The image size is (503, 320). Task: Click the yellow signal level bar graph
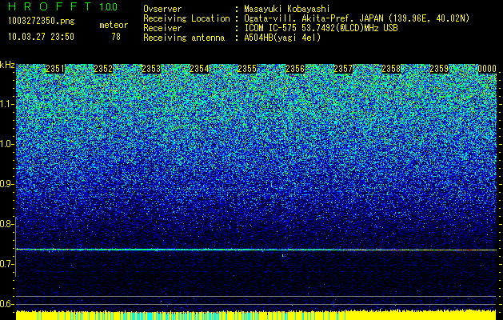point(256,315)
